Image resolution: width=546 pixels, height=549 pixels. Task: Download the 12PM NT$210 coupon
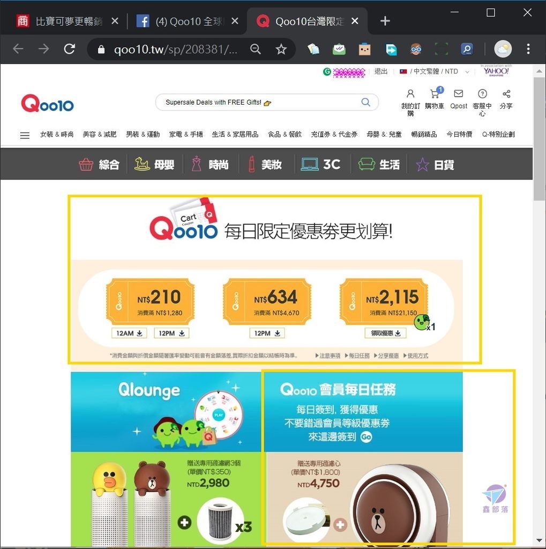(x=171, y=333)
